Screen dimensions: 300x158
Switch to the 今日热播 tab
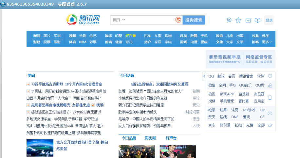[x=129, y=138]
